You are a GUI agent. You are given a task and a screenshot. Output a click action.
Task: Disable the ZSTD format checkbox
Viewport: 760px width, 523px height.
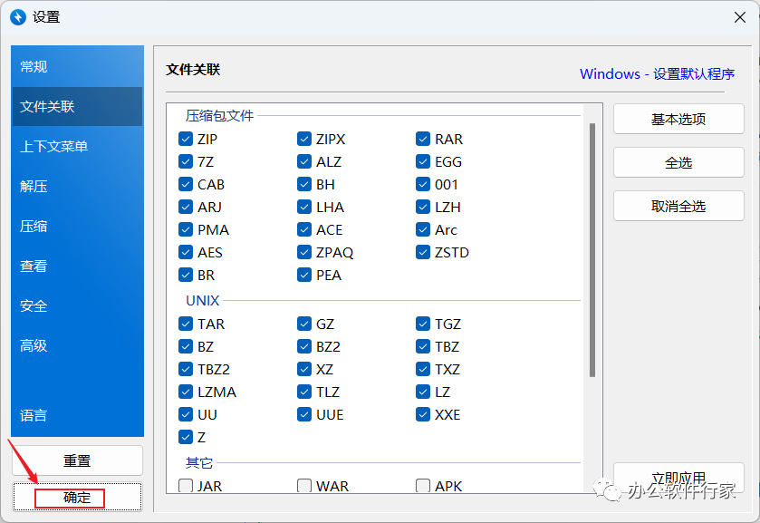click(422, 252)
